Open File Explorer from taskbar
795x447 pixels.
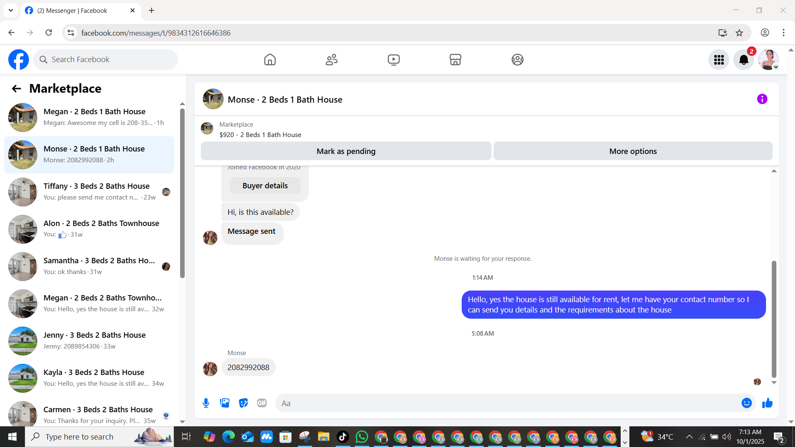tap(324, 437)
